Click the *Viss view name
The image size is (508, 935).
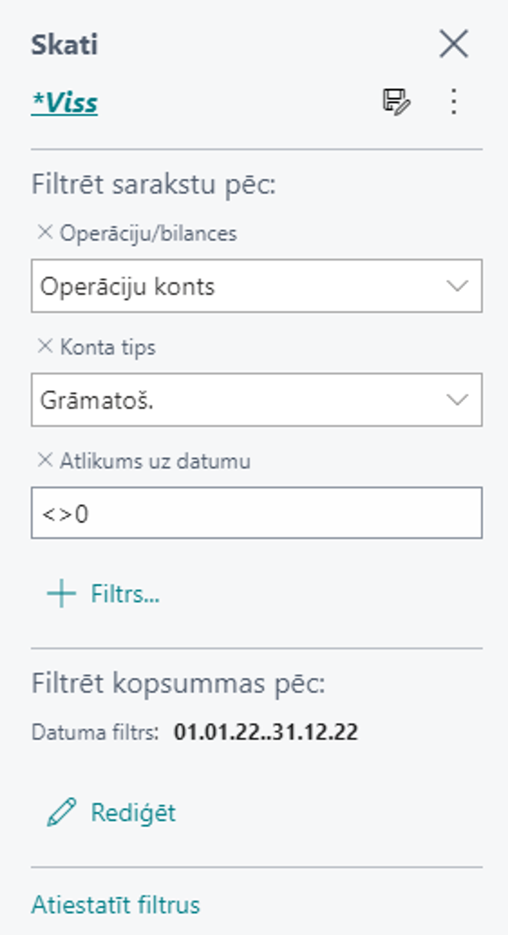point(65,103)
